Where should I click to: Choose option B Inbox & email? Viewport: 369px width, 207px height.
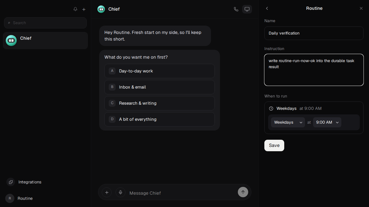(x=159, y=87)
